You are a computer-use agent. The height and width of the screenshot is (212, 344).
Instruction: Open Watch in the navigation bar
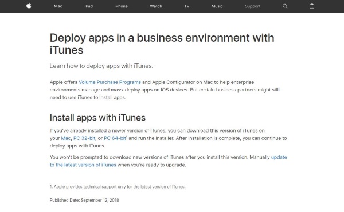tap(156, 6)
